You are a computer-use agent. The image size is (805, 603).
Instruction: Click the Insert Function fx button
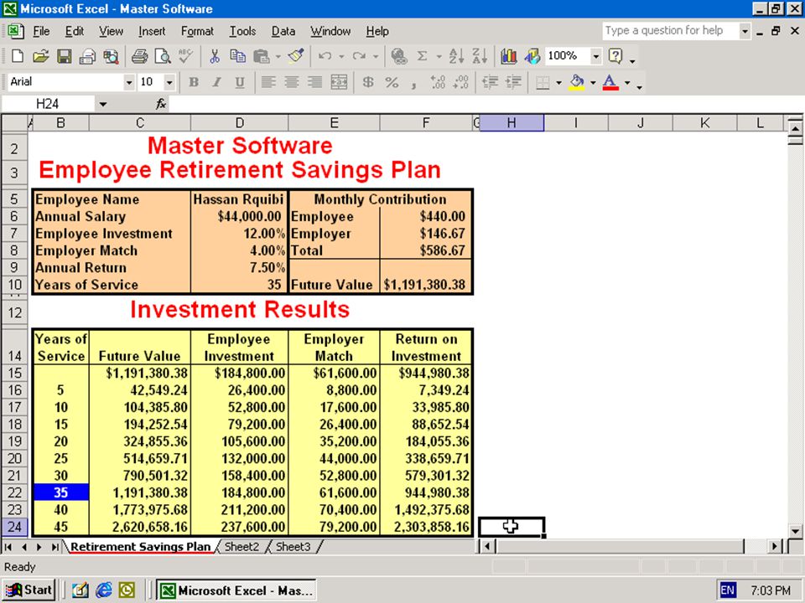click(161, 105)
